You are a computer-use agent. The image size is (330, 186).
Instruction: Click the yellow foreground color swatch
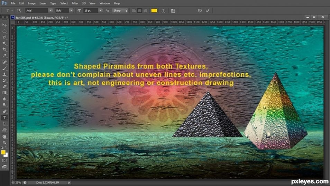point(3,152)
